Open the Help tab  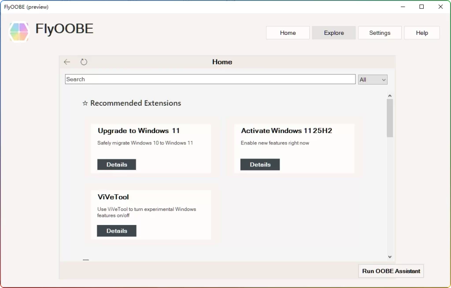[421, 32]
